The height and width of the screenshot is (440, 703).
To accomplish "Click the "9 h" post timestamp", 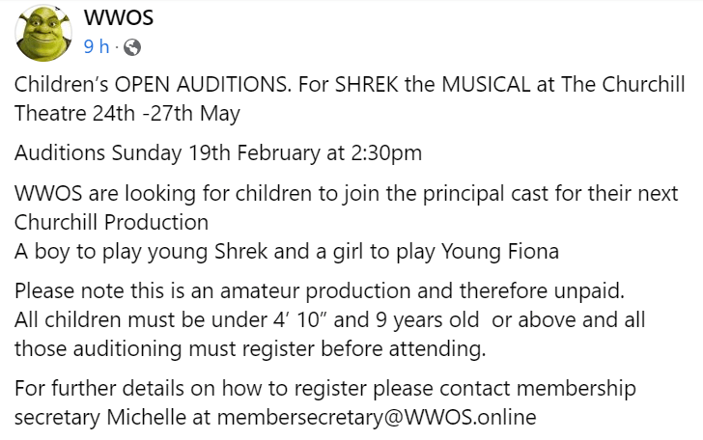I will (97, 46).
